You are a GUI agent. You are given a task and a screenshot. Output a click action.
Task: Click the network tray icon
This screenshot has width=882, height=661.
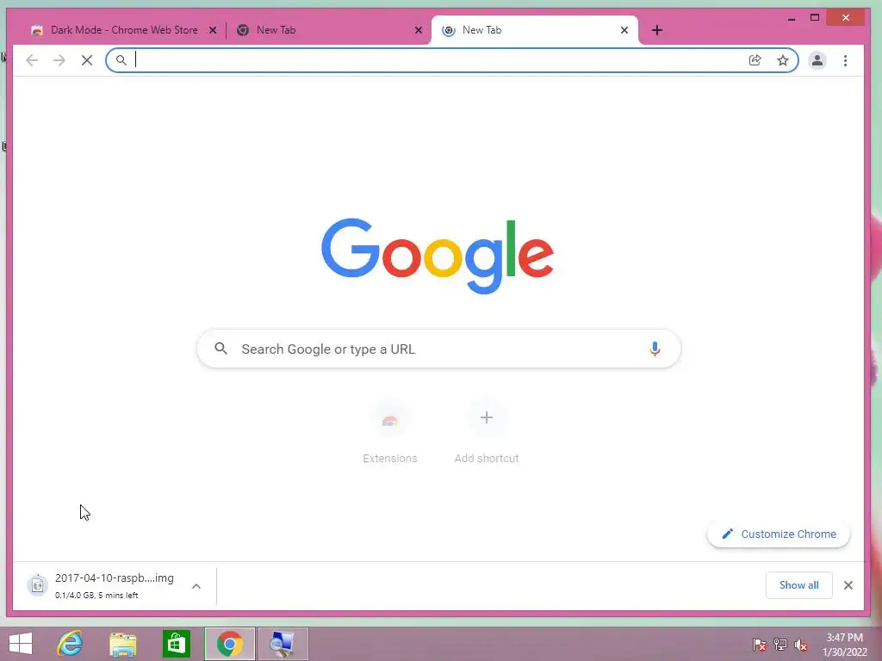[x=780, y=645]
